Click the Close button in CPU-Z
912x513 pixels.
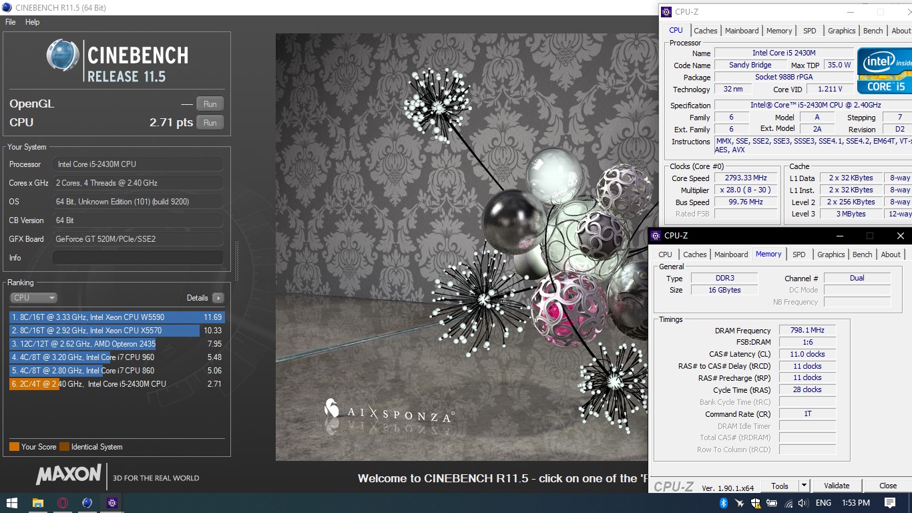(x=888, y=486)
